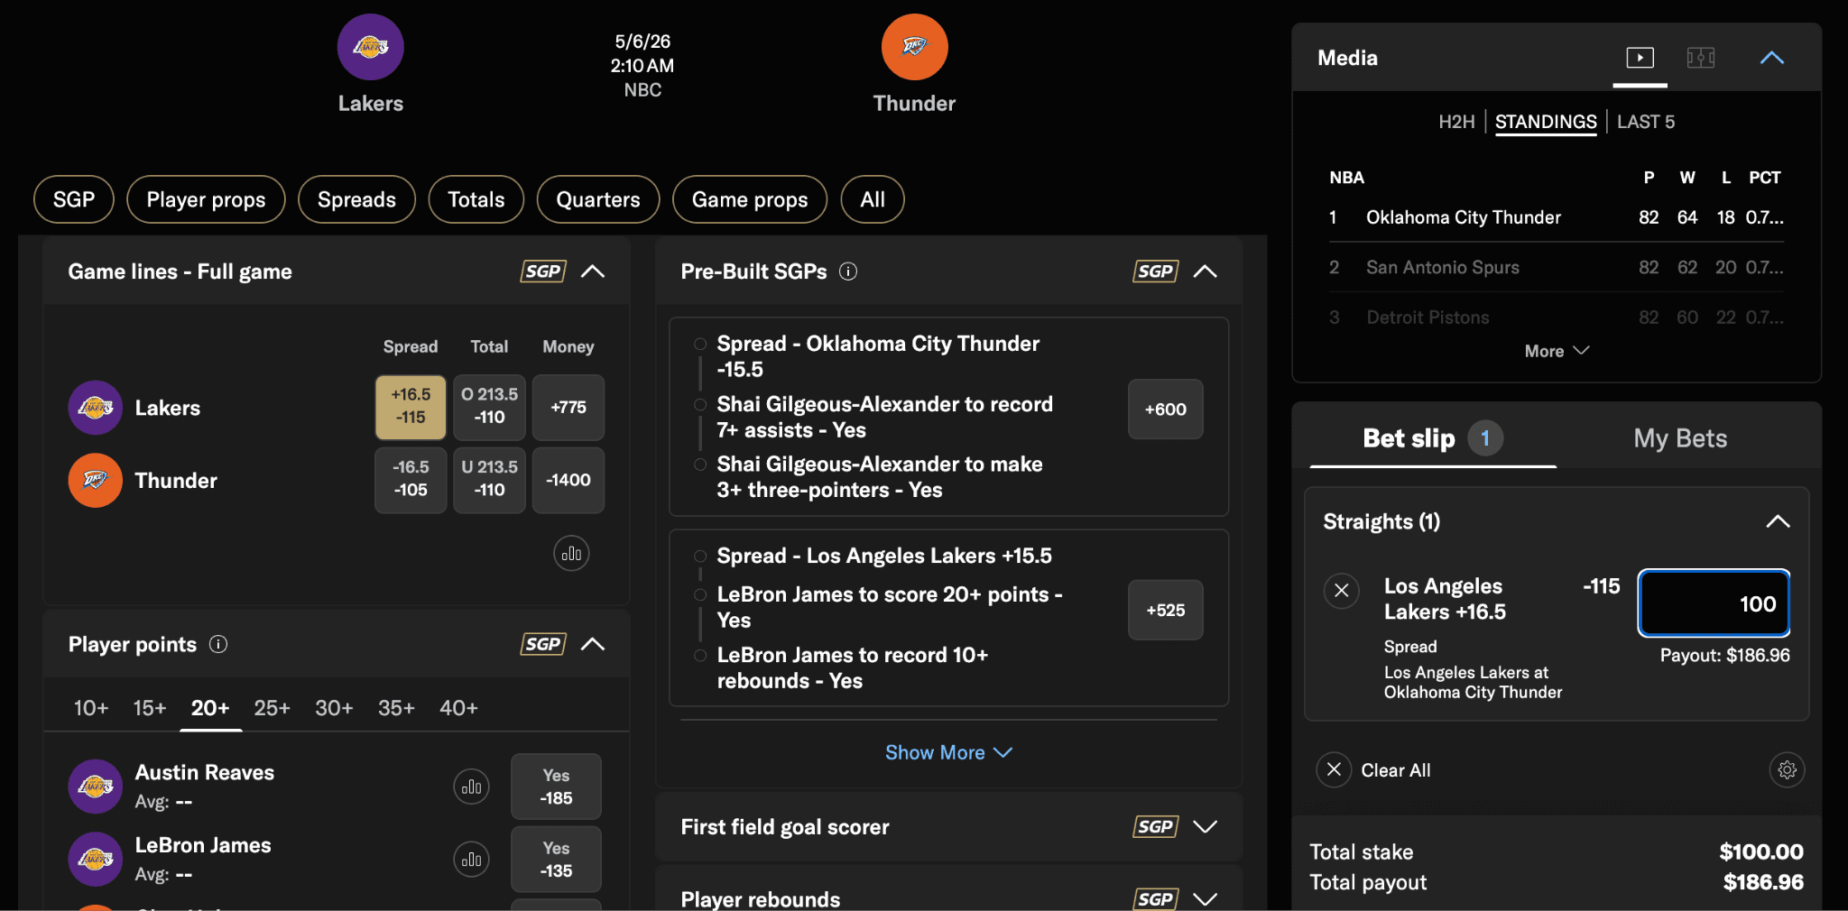Add the +525 pre-built SGP
Image resolution: width=1848 pixels, height=911 pixels.
pos(1166,611)
